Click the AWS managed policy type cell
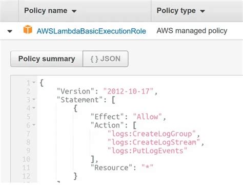This screenshot has height=185, width=243. [192, 31]
